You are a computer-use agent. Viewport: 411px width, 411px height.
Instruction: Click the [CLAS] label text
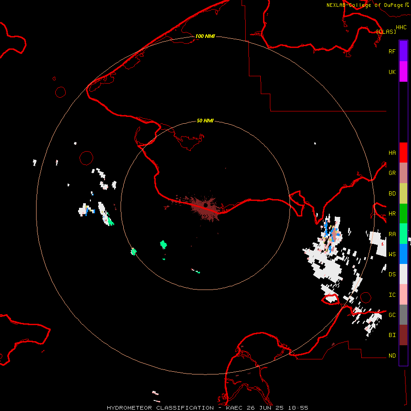point(386,32)
